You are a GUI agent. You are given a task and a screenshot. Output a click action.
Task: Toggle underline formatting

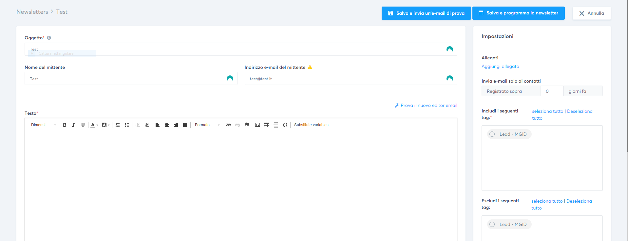tap(83, 125)
